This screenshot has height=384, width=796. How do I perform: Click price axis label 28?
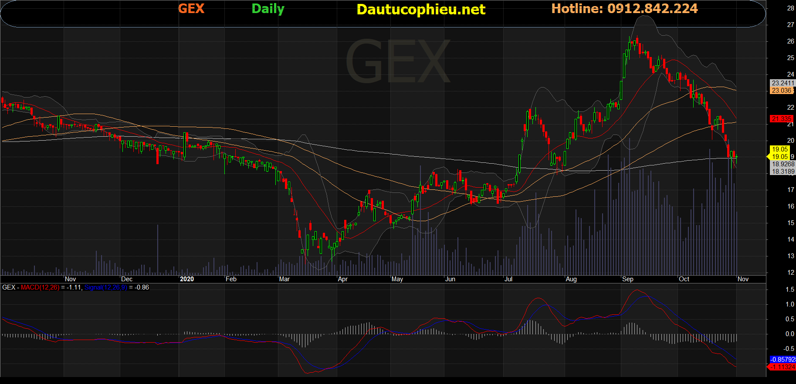click(791, 8)
